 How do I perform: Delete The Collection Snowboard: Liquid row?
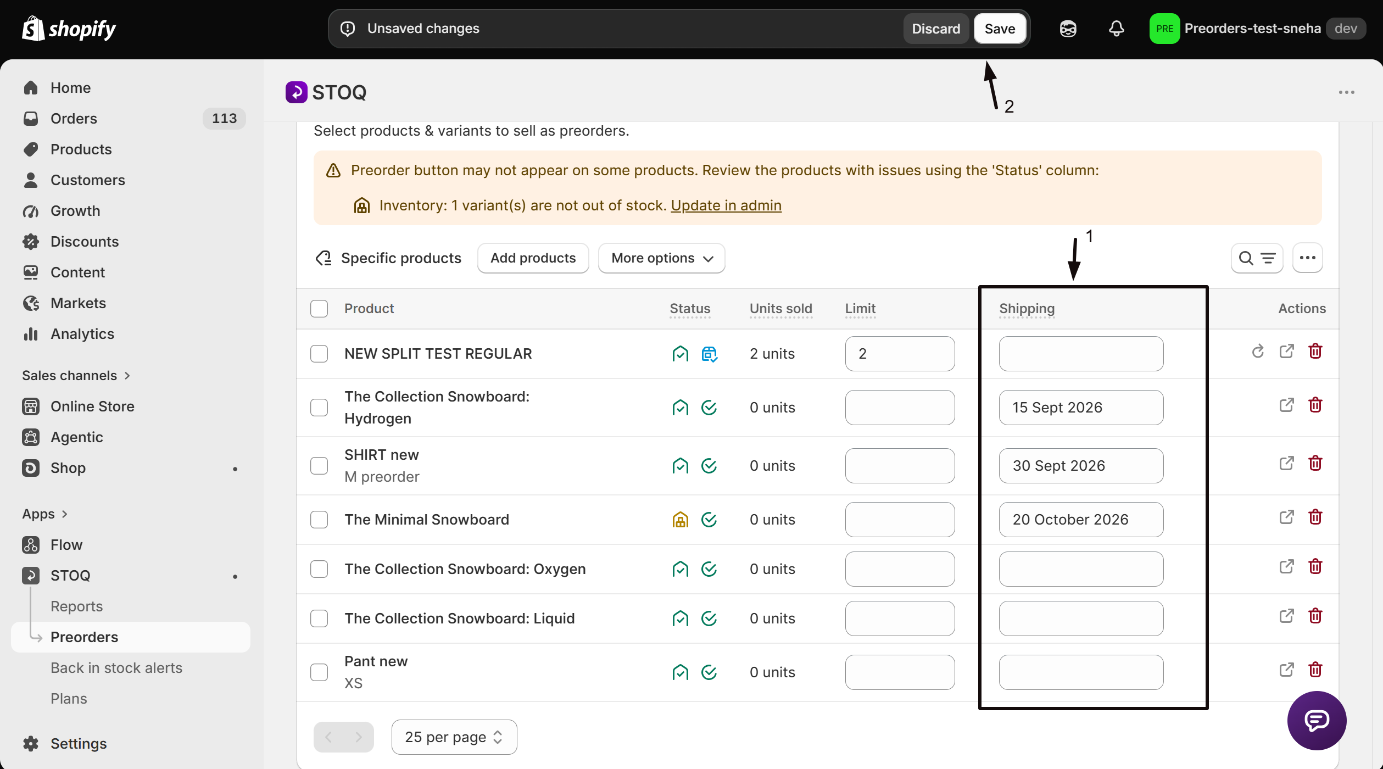click(x=1315, y=616)
